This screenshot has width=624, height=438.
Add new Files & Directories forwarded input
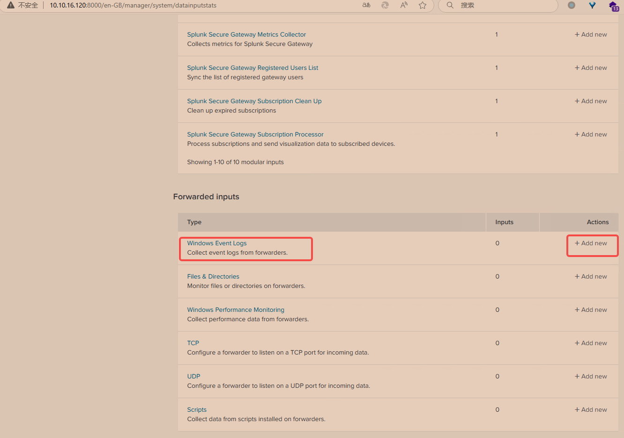pyautogui.click(x=591, y=277)
